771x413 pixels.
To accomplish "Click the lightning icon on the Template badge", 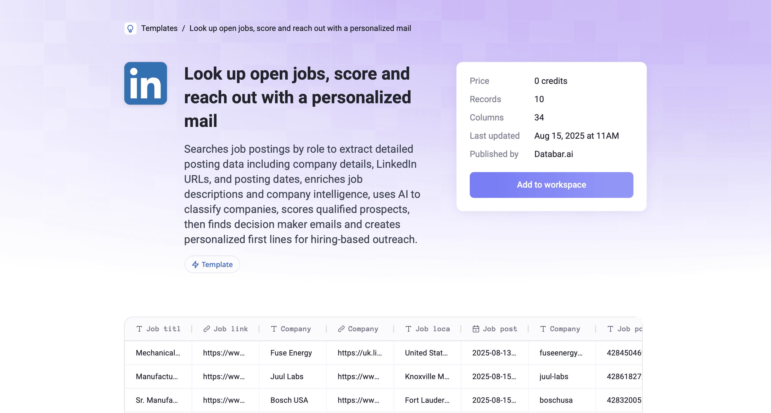I will coord(195,265).
